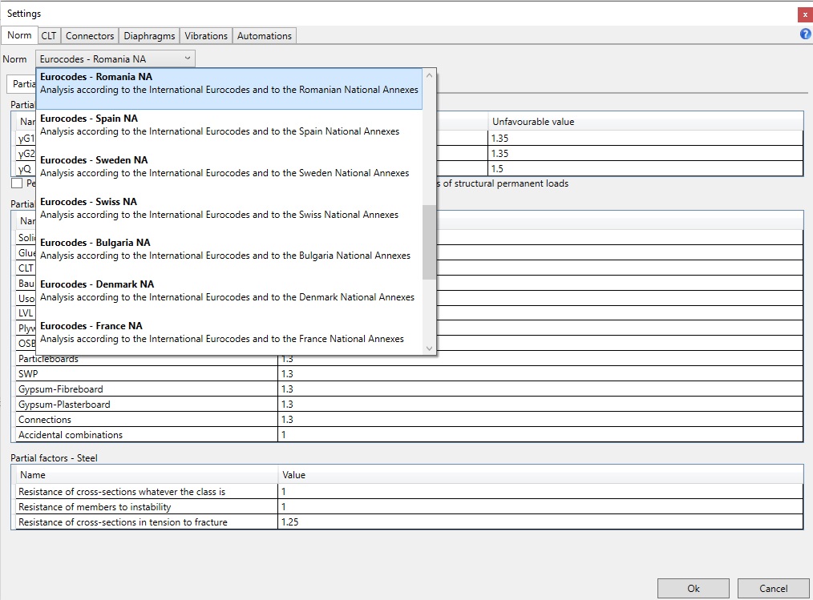The width and height of the screenshot is (813, 600).
Task: Open the blue help icon
Action: tap(805, 34)
